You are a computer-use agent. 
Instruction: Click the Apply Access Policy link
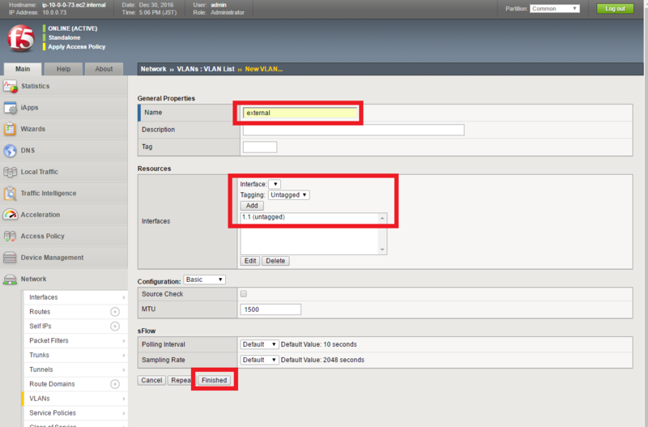click(x=76, y=47)
